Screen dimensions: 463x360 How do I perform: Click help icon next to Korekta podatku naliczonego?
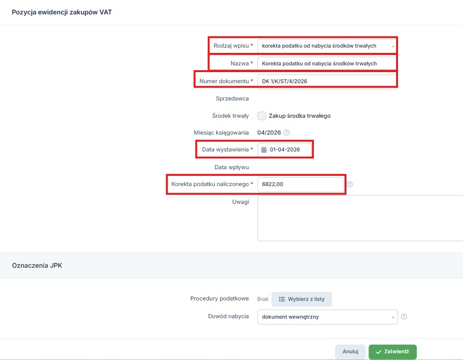pos(350,184)
